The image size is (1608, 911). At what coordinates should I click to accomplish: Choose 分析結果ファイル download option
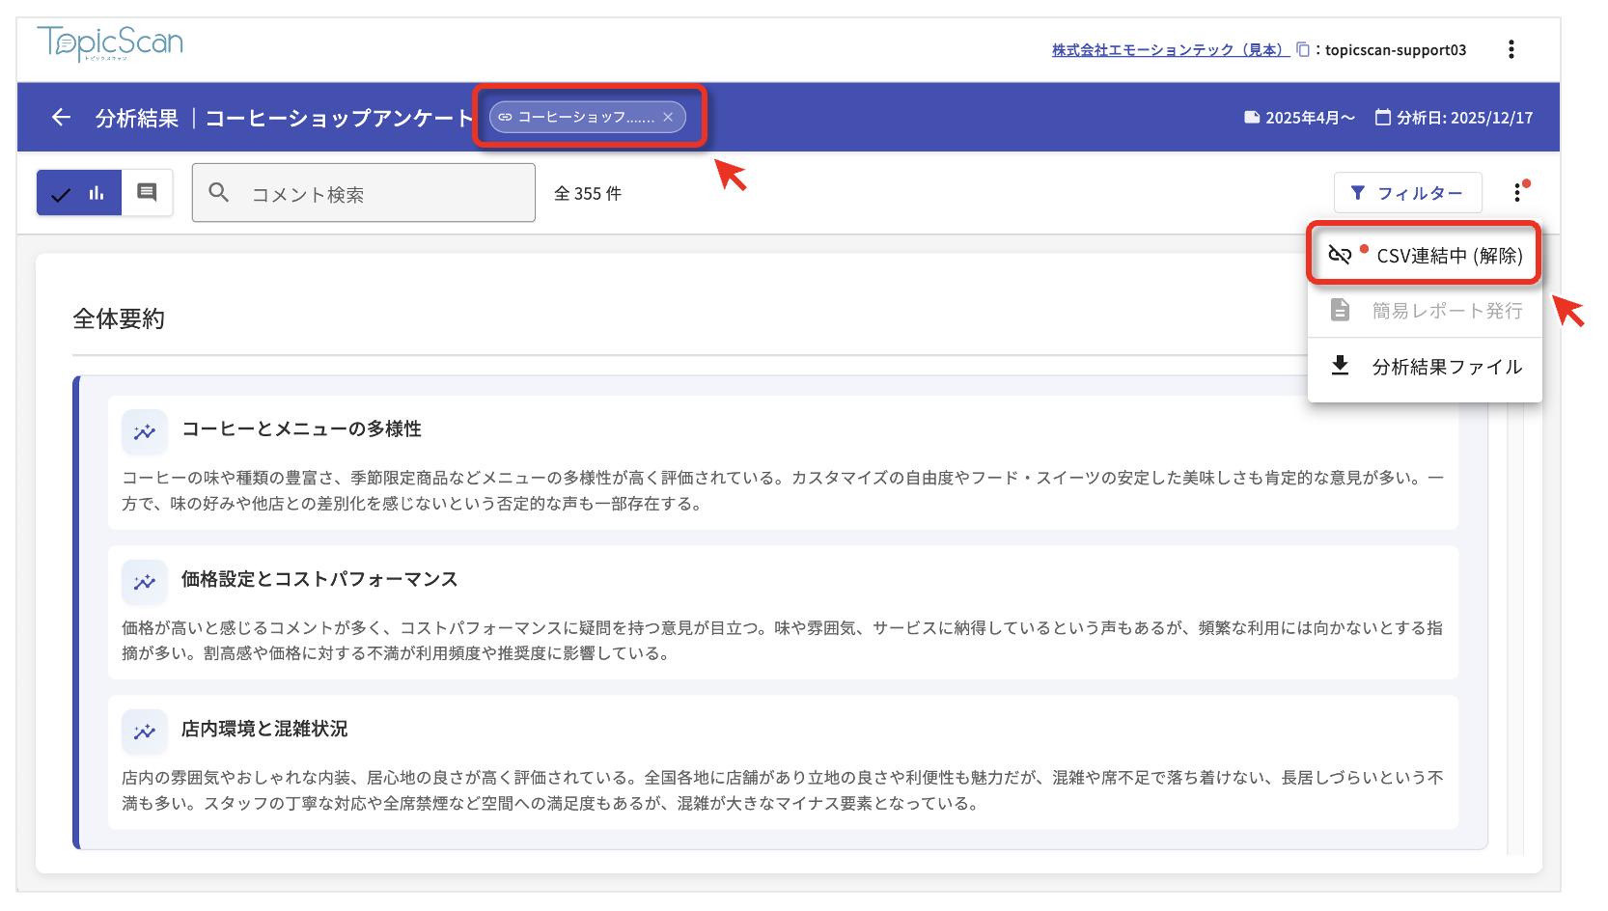point(1425,367)
